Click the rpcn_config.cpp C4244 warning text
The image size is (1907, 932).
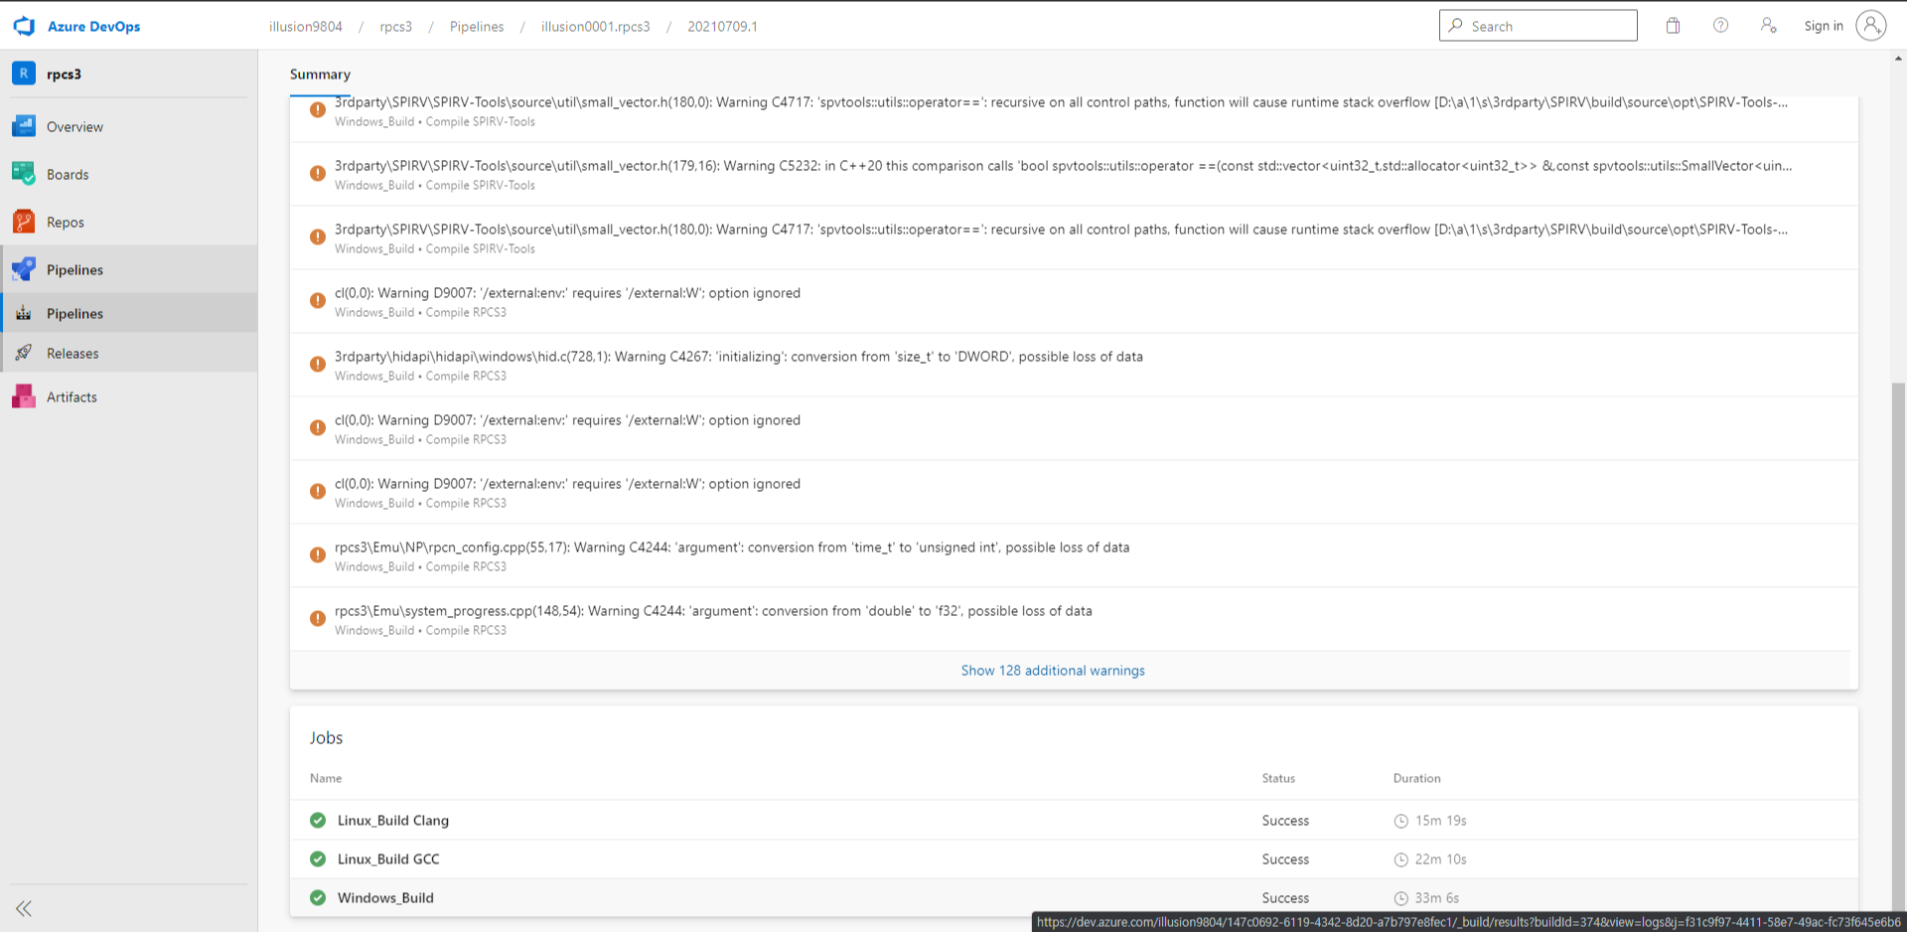coord(732,547)
